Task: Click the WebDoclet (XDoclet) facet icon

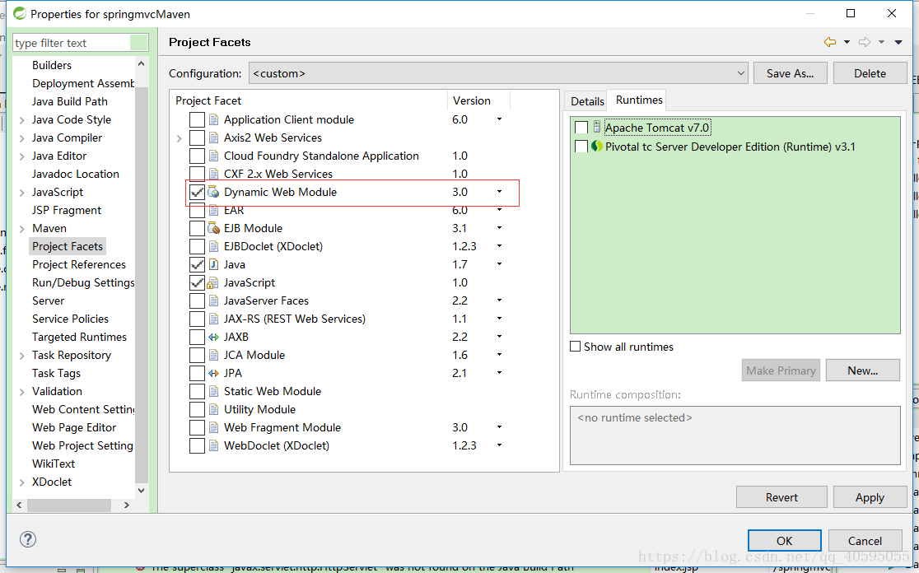Action: click(213, 446)
